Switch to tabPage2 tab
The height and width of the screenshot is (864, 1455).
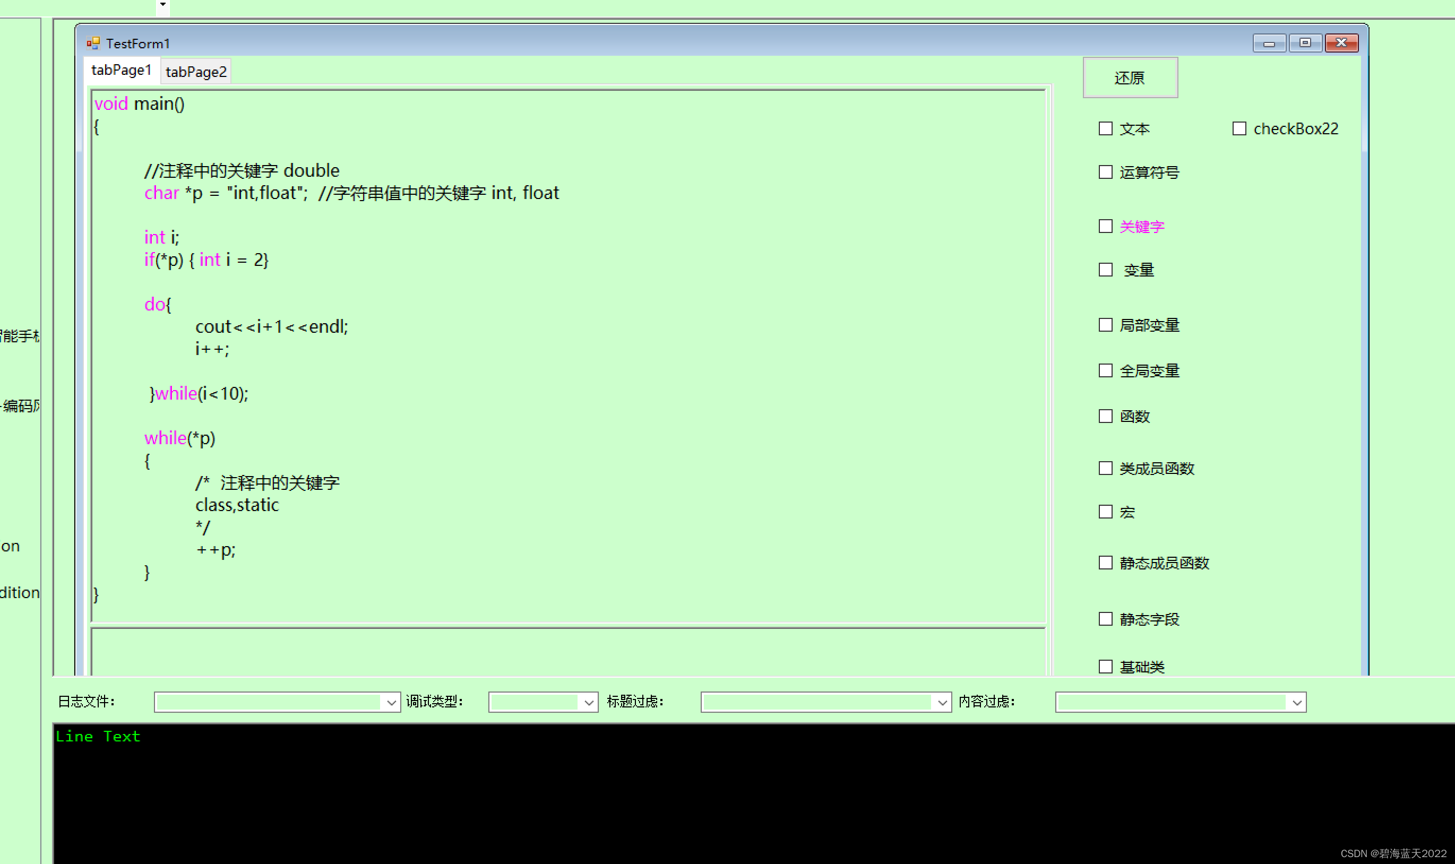click(x=197, y=71)
